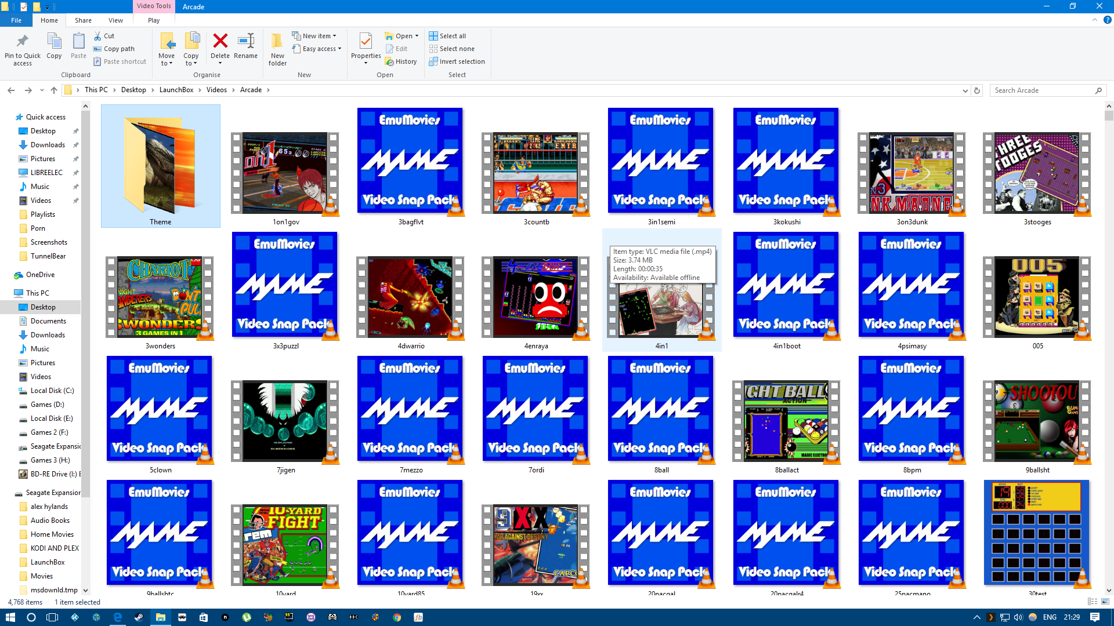
Task: Switch to details view toggle
Action: [1093, 602]
